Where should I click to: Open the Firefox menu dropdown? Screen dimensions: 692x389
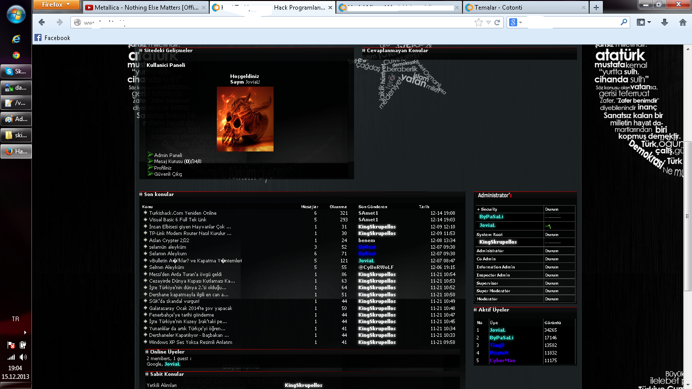56,5
